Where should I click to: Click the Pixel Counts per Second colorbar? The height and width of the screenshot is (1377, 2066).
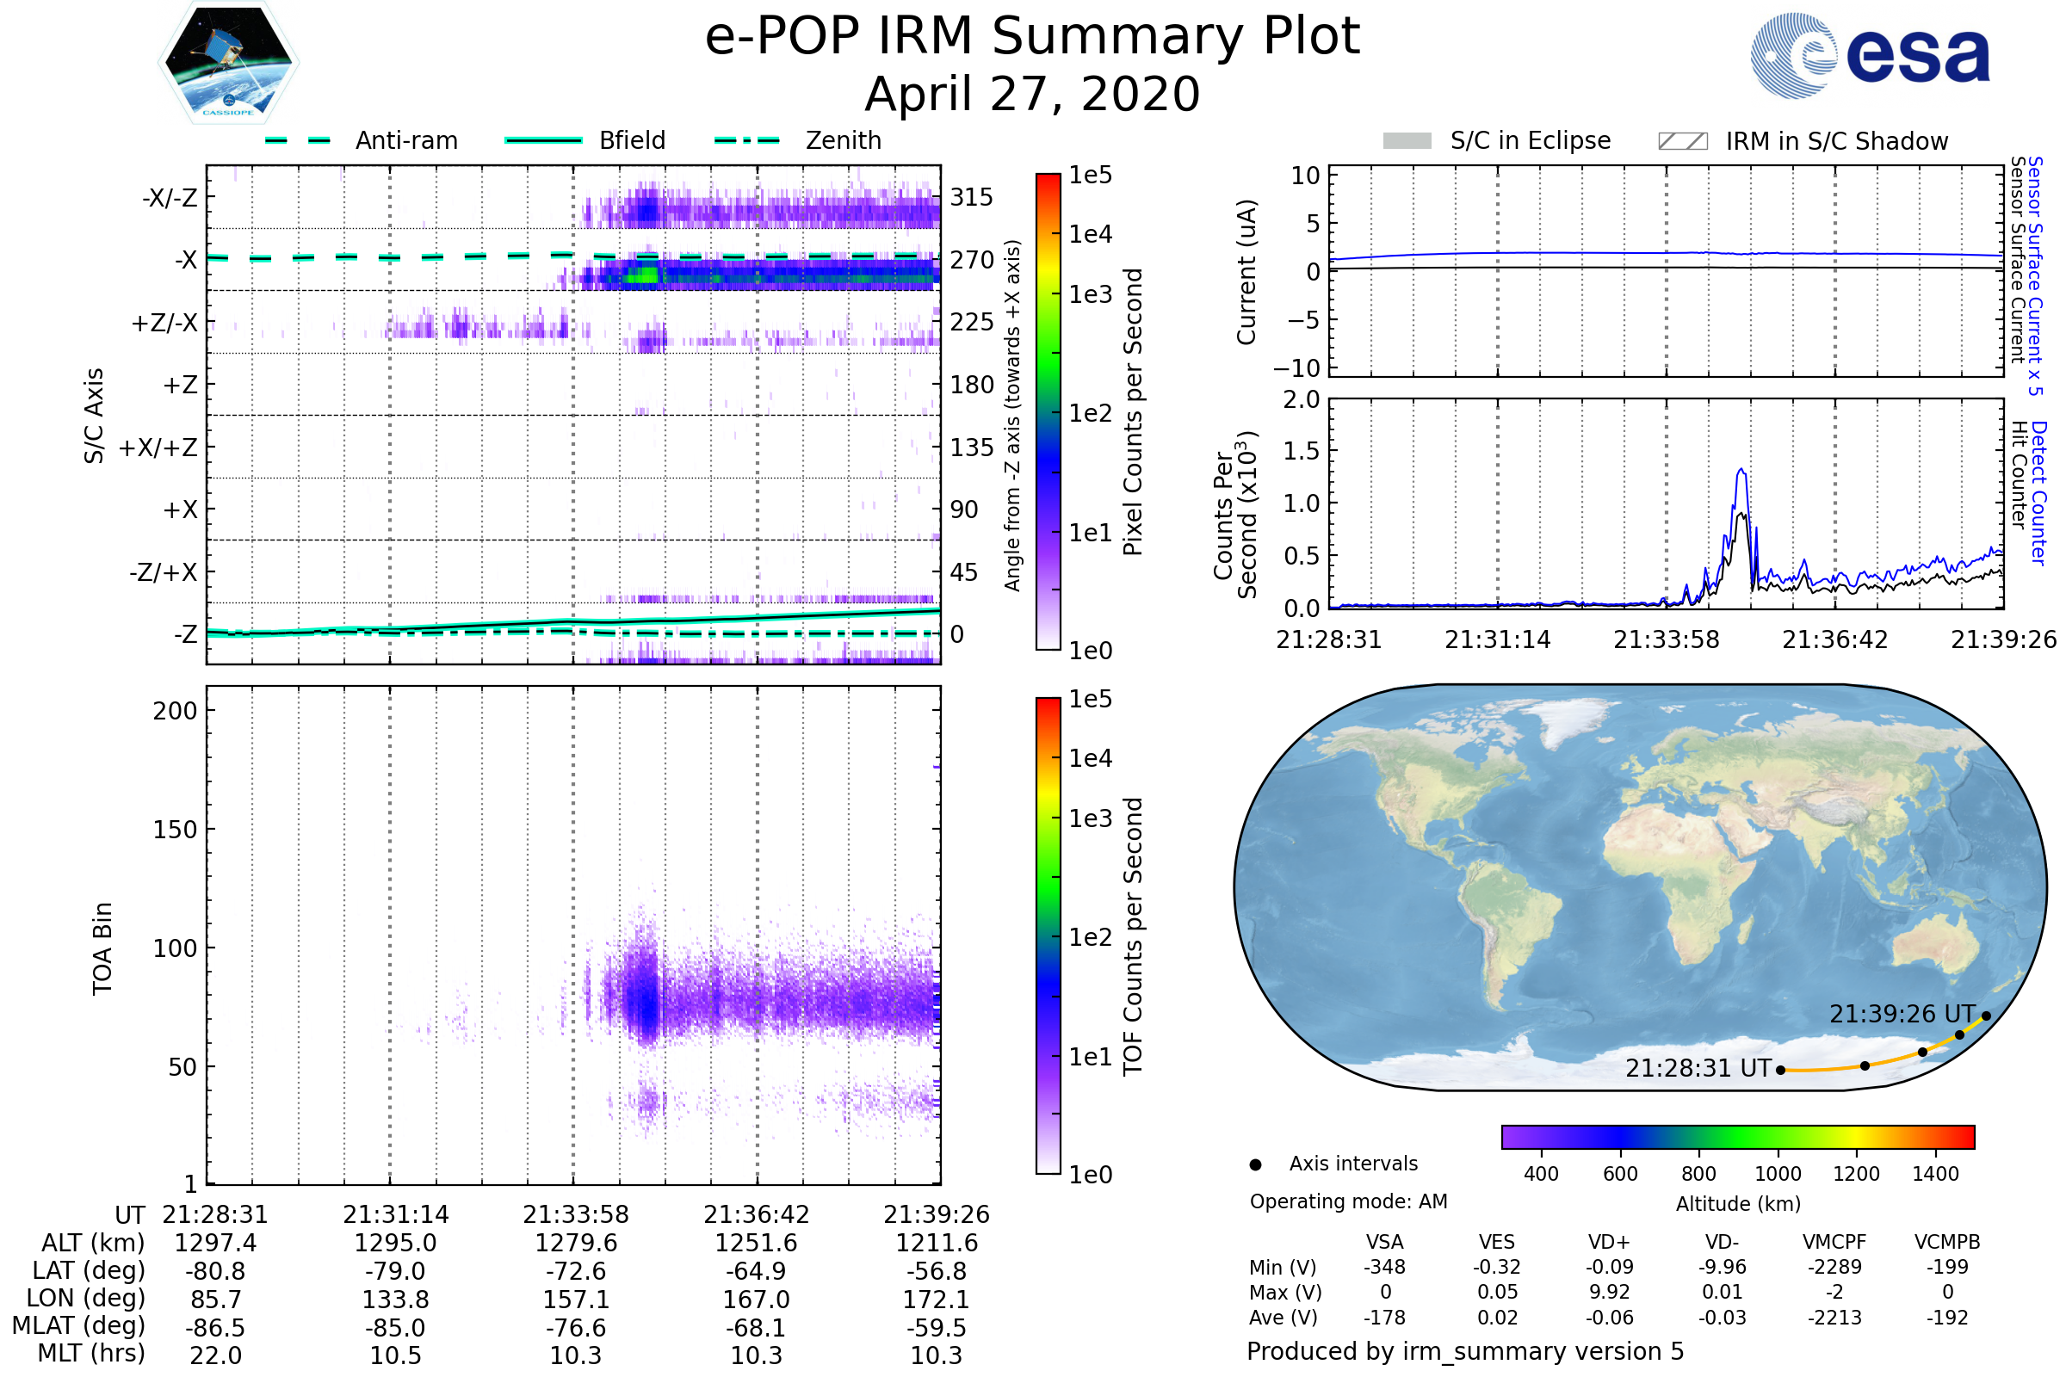click(1048, 412)
